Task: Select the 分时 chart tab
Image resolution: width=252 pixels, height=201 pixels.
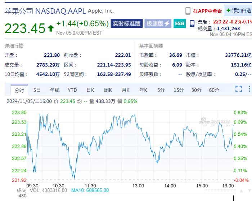Action: (19, 90)
